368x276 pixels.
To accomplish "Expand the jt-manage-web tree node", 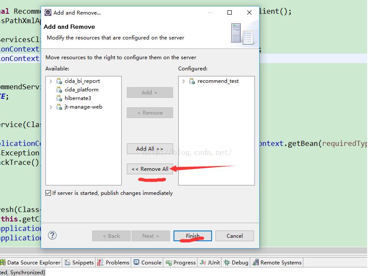I will [x=51, y=107].
